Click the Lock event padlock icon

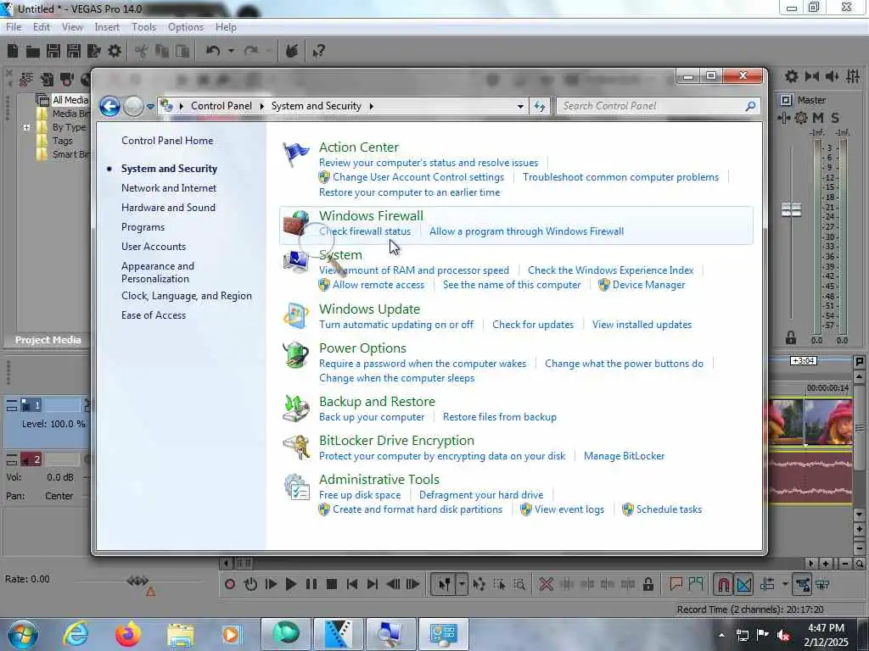pos(648,584)
